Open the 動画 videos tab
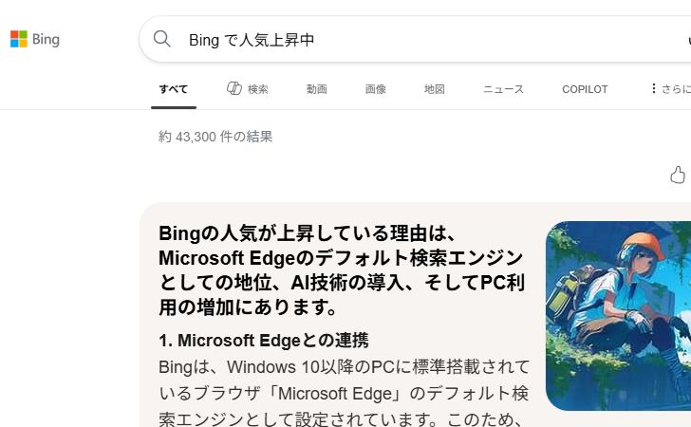Screen dimensions: 691x427 click(317, 89)
